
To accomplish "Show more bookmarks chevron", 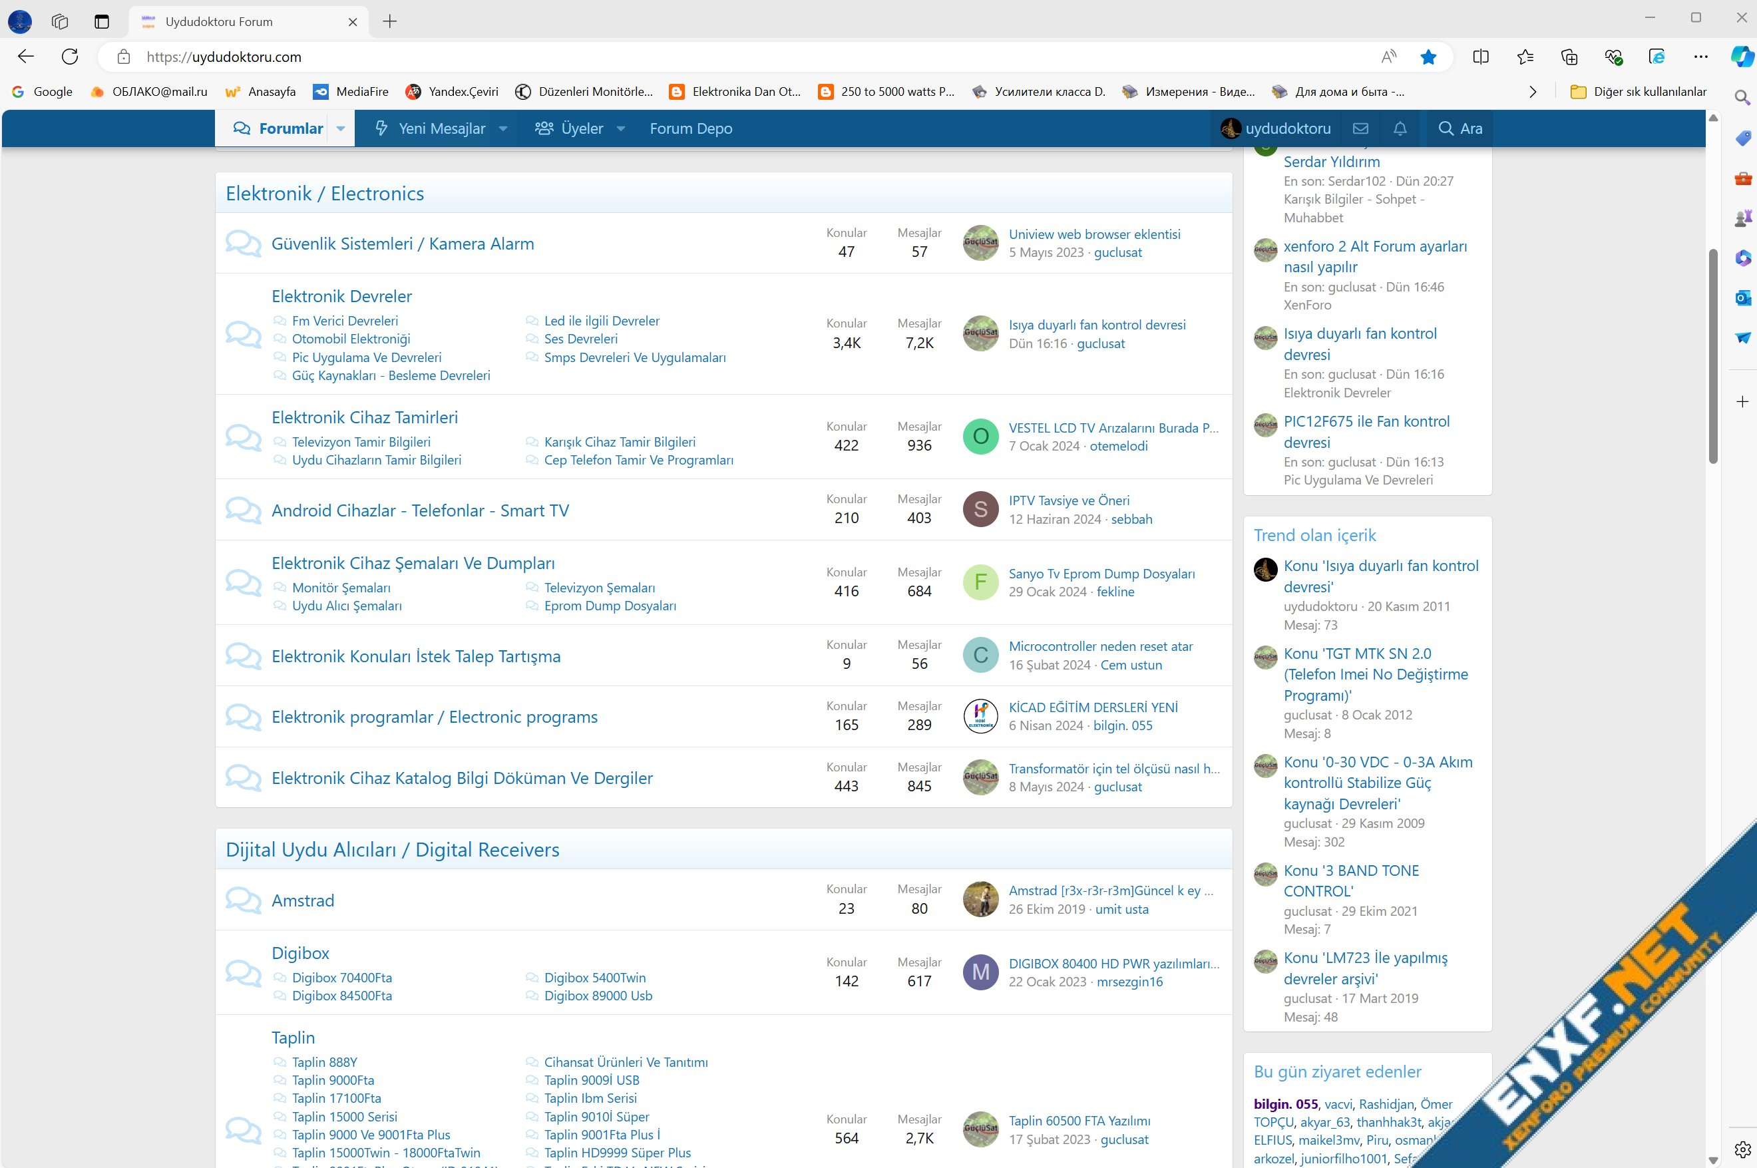I will click(x=1532, y=92).
